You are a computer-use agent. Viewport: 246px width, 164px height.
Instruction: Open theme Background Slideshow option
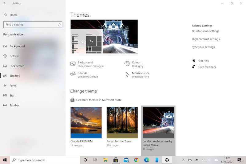[x=87, y=64]
